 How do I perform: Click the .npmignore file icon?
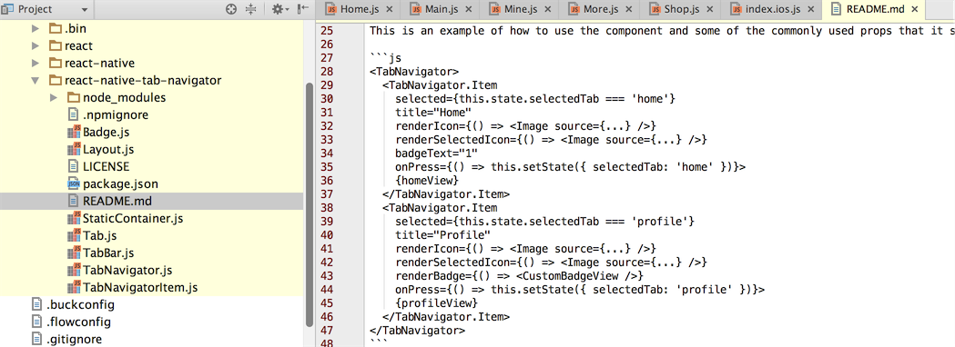74,114
